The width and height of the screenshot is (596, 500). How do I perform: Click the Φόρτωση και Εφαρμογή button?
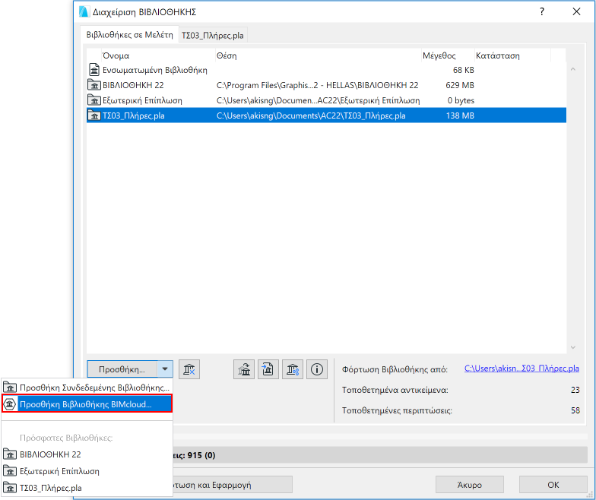[233, 485]
